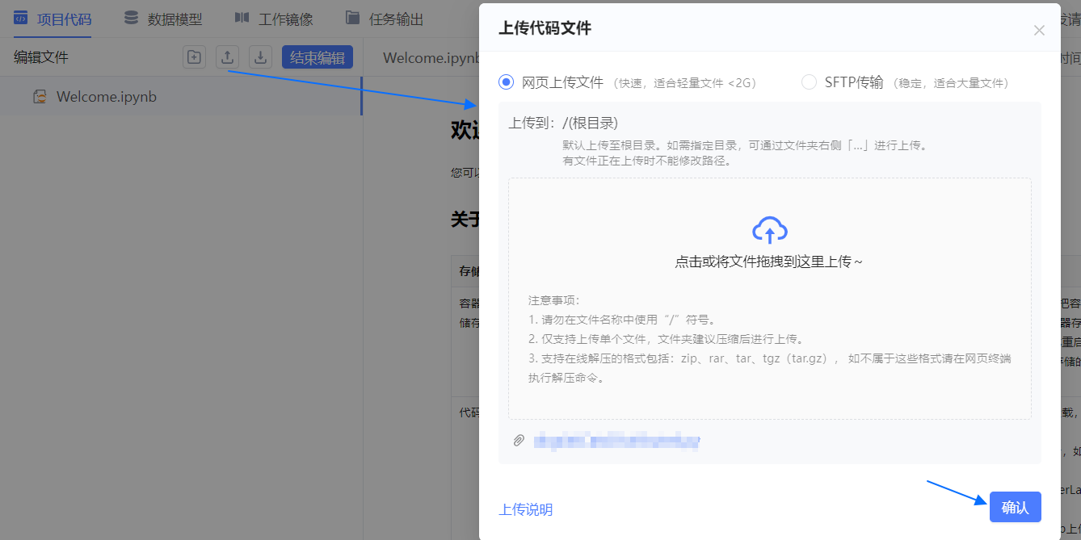Screen dimensions: 1081x540
Task: Click the download icon in toolbar
Action: (260, 57)
